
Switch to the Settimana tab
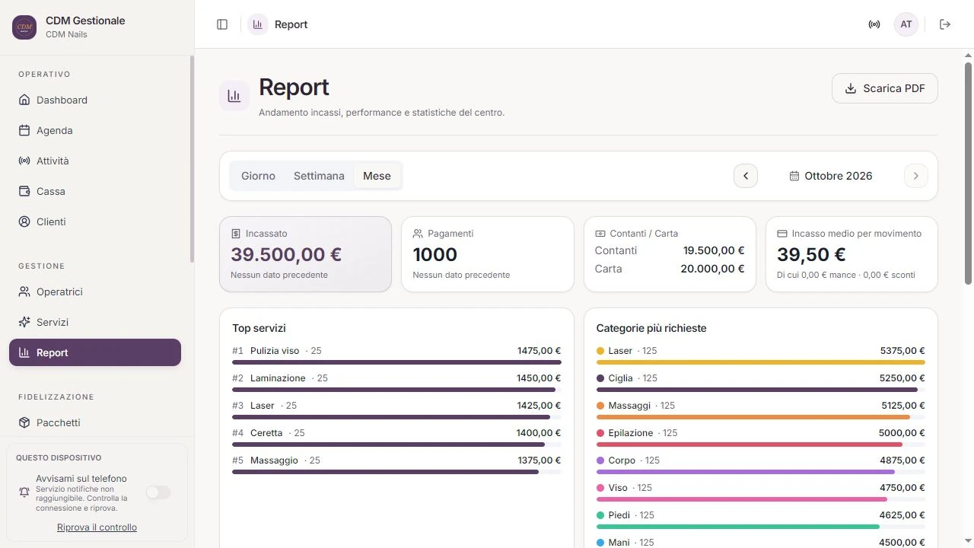coord(319,176)
